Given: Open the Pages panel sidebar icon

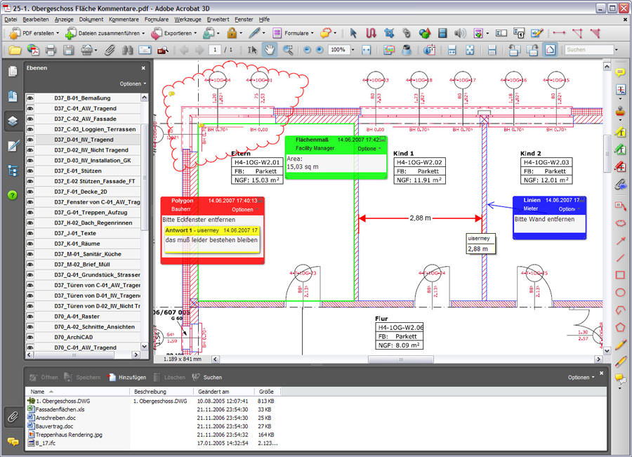Looking at the screenshot, I should (x=13, y=72).
